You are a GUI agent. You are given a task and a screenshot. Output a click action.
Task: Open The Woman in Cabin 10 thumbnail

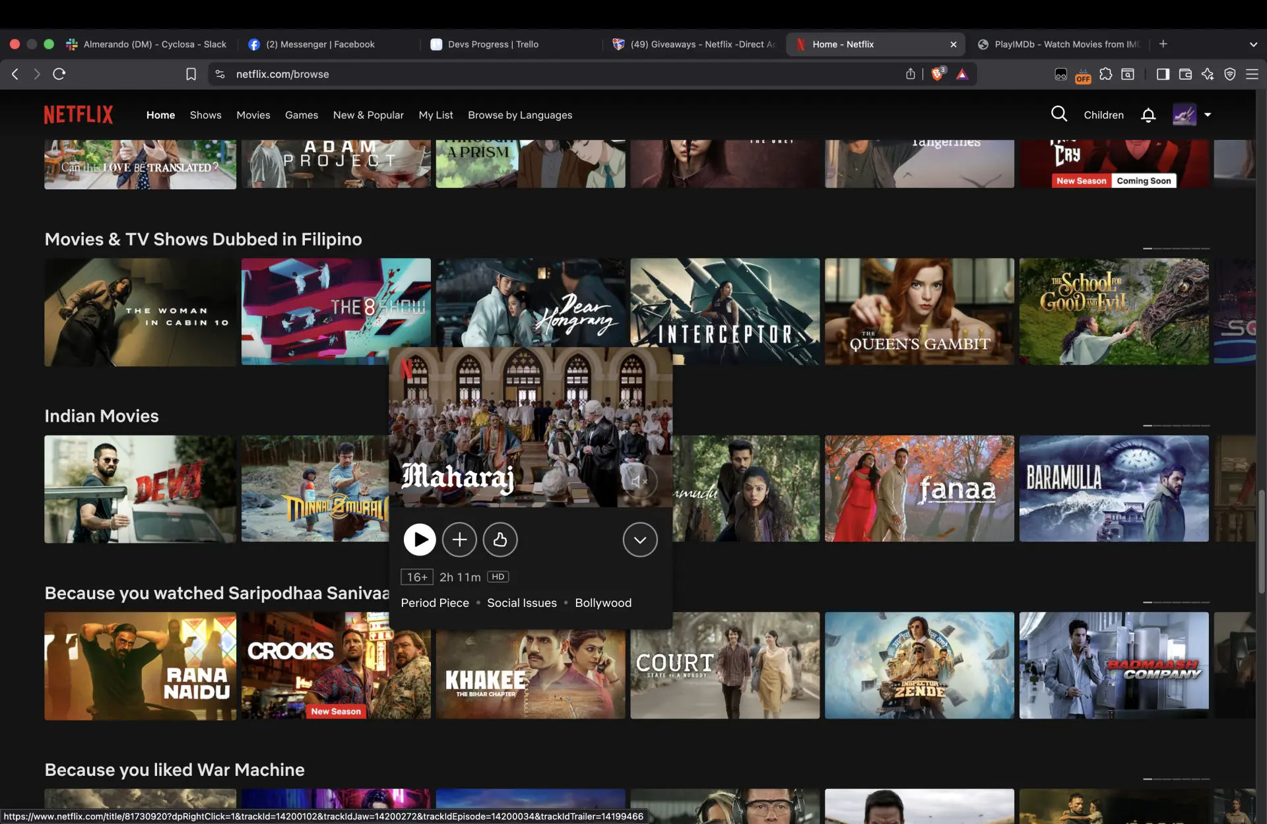coord(140,311)
